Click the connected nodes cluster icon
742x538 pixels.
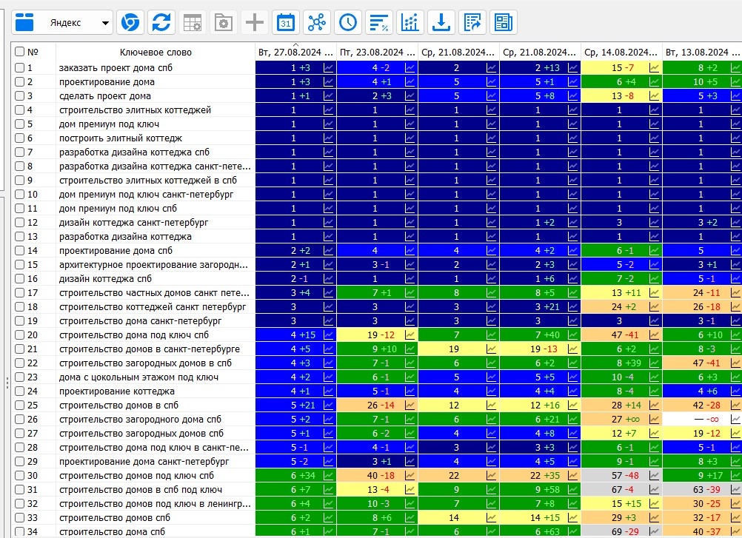click(317, 22)
